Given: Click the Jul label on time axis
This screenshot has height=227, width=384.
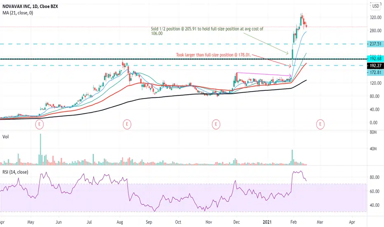Looking at the screenshot, I should 89,222.
